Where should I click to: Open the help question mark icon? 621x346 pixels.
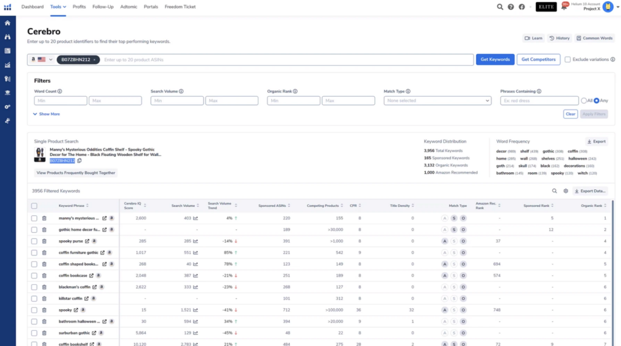pos(511,7)
